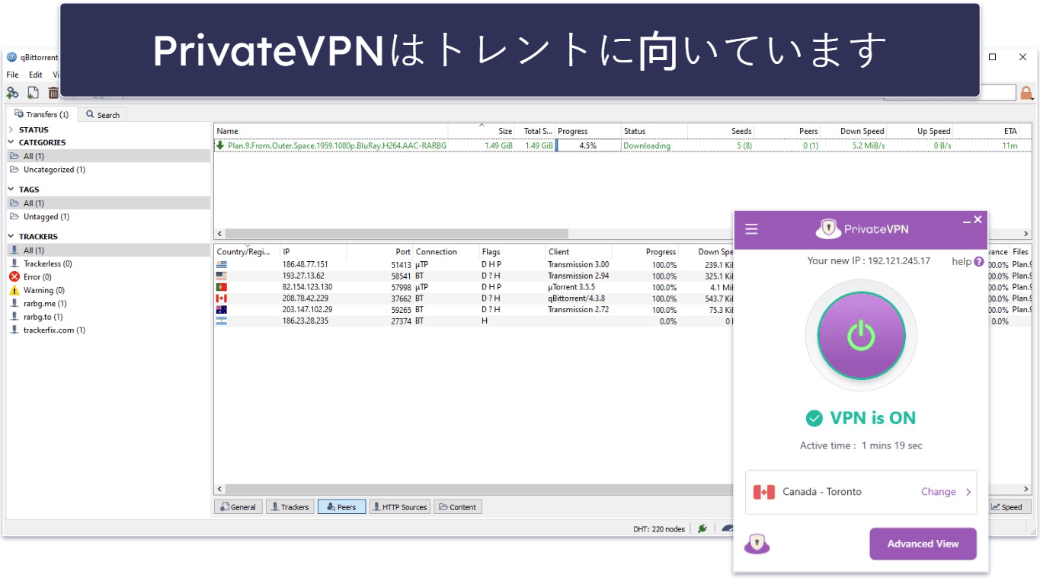Collapse the CATEGORIES section
Image resolution: width=1040 pixels, height=584 pixels.
click(11, 142)
